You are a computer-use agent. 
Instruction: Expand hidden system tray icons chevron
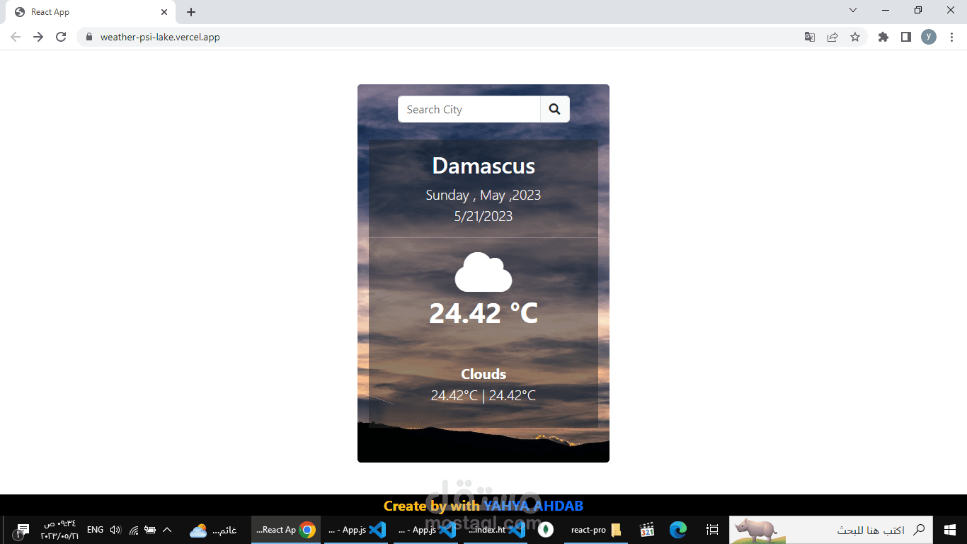[167, 529]
